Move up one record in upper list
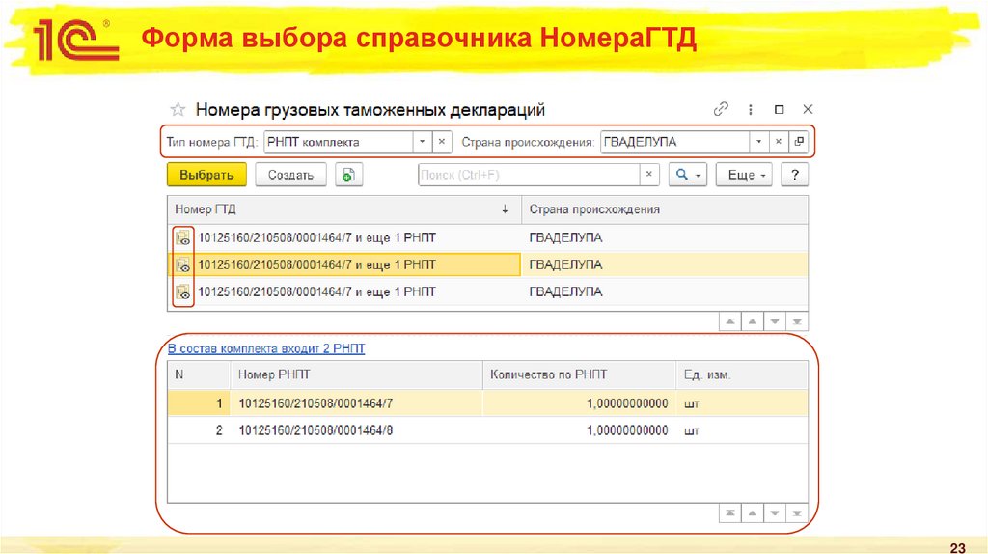Image resolution: width=988 pixels, height=554 pixels. (x=753, y=321)
